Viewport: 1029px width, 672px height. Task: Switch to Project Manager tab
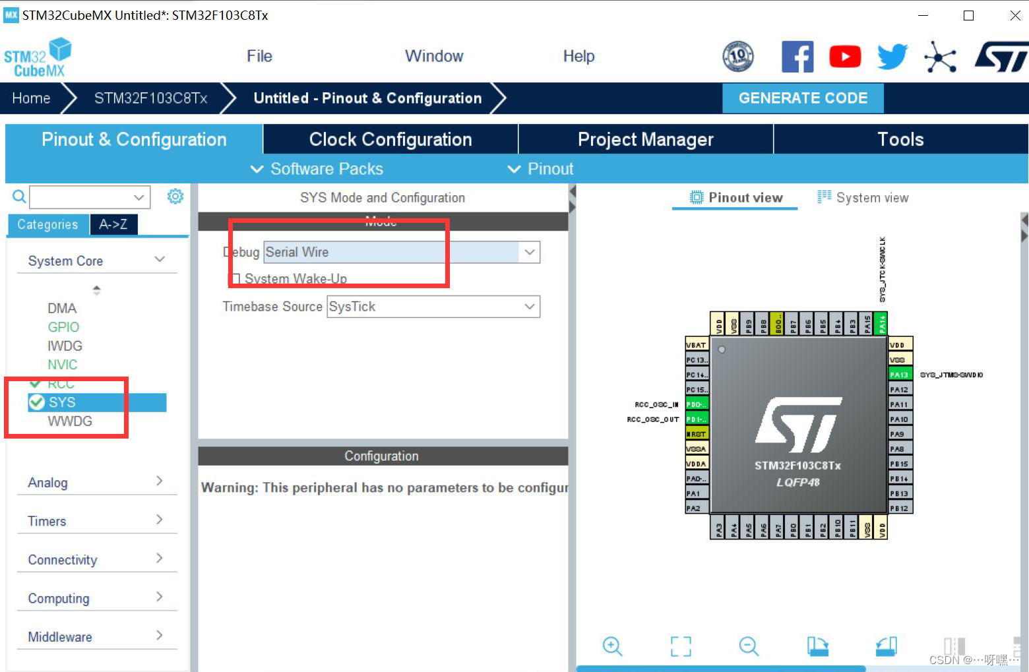[646, 139]
